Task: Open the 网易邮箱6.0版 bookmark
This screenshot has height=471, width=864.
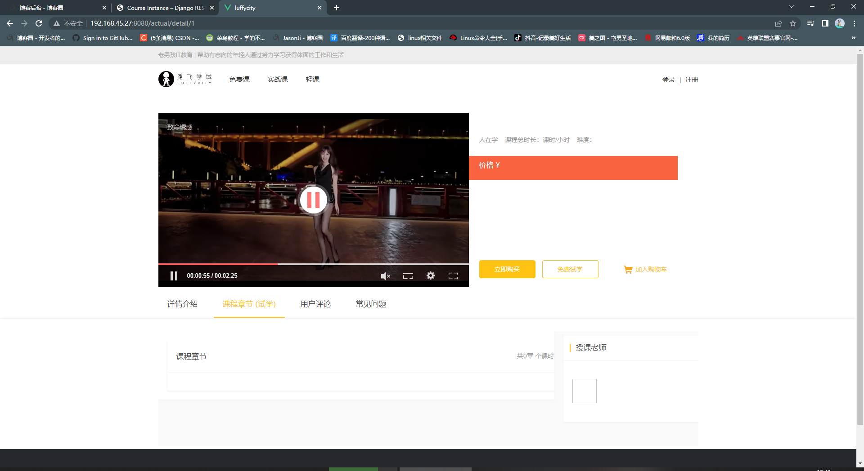Action: coord(667,38)
